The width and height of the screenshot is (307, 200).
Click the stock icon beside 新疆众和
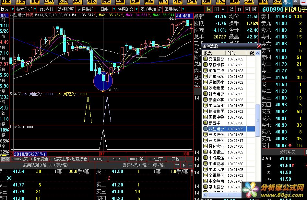(205, 100)
